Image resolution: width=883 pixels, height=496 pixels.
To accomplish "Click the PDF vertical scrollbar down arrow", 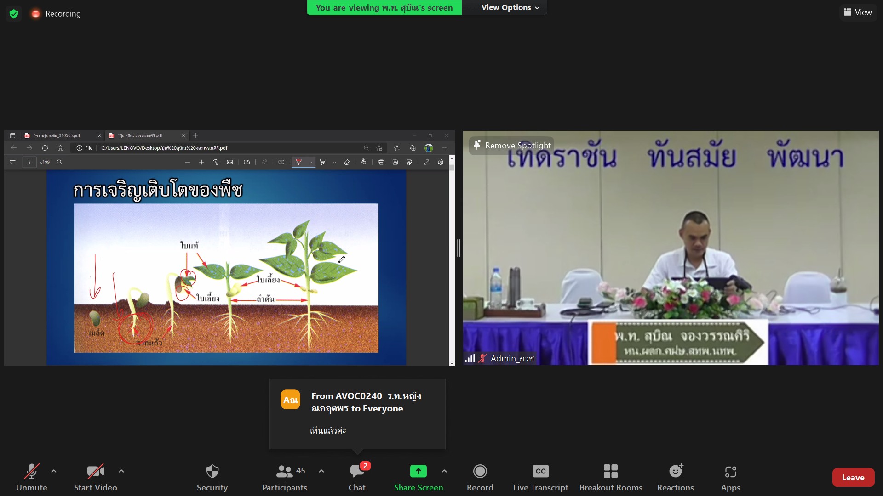I will [452, 363].
